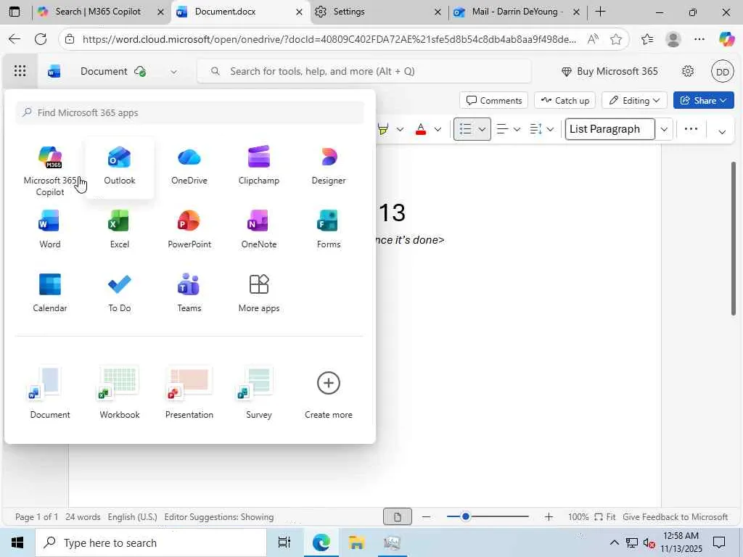
Task: Open the Calendar app
Action: pos(50,294)
